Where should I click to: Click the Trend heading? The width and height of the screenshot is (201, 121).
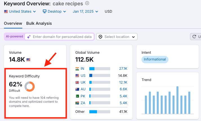pos(147,80)
